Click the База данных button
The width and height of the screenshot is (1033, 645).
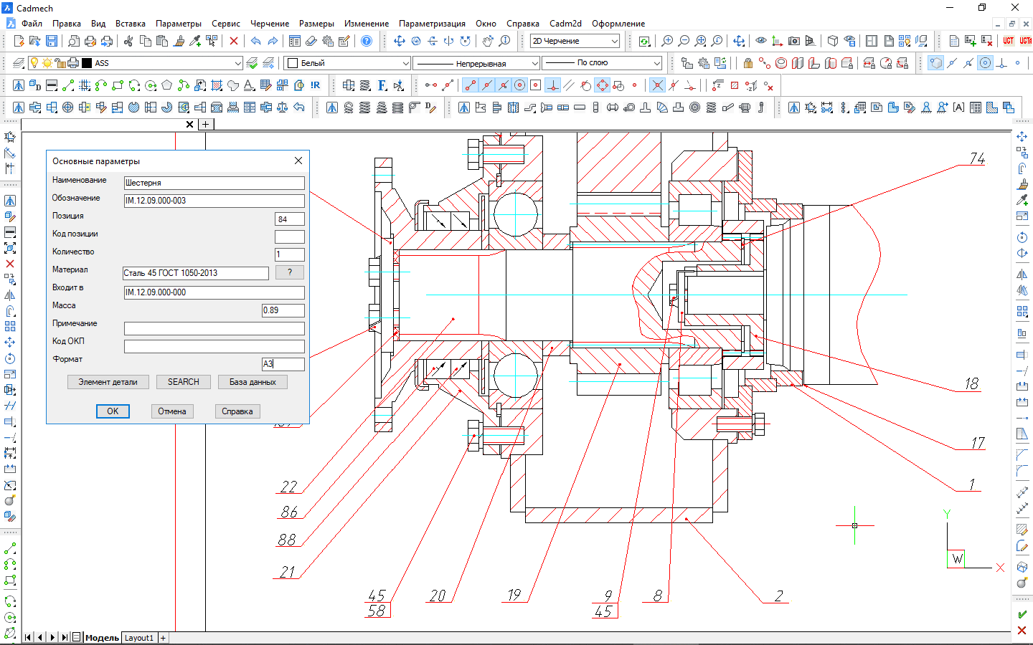[253, 382]
